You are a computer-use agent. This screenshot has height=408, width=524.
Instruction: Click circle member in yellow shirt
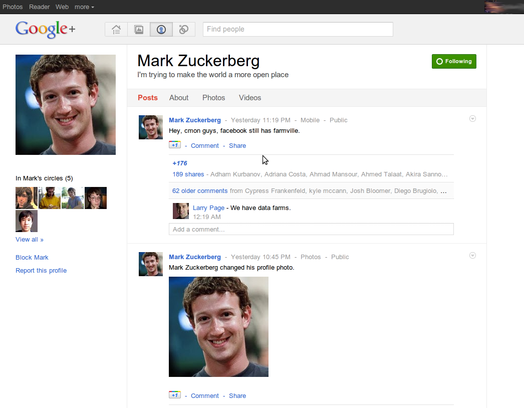(x=50, y=198)
